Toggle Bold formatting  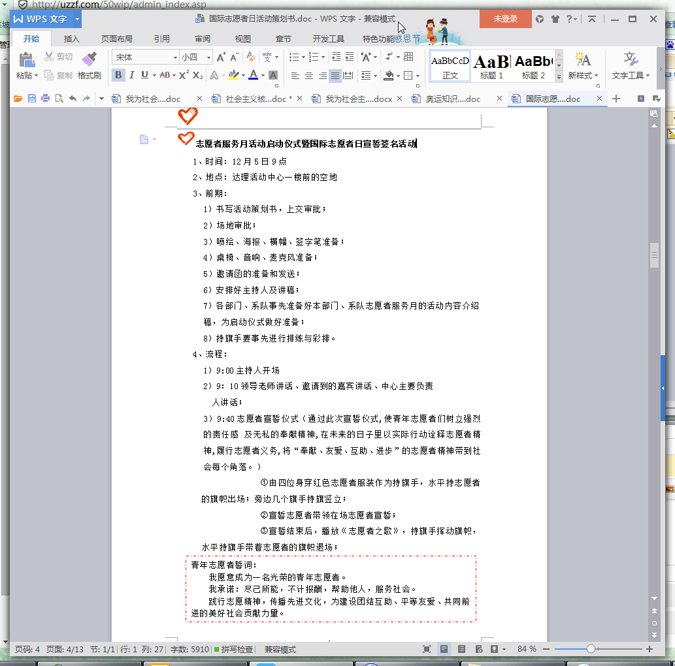tap(118, 75)
